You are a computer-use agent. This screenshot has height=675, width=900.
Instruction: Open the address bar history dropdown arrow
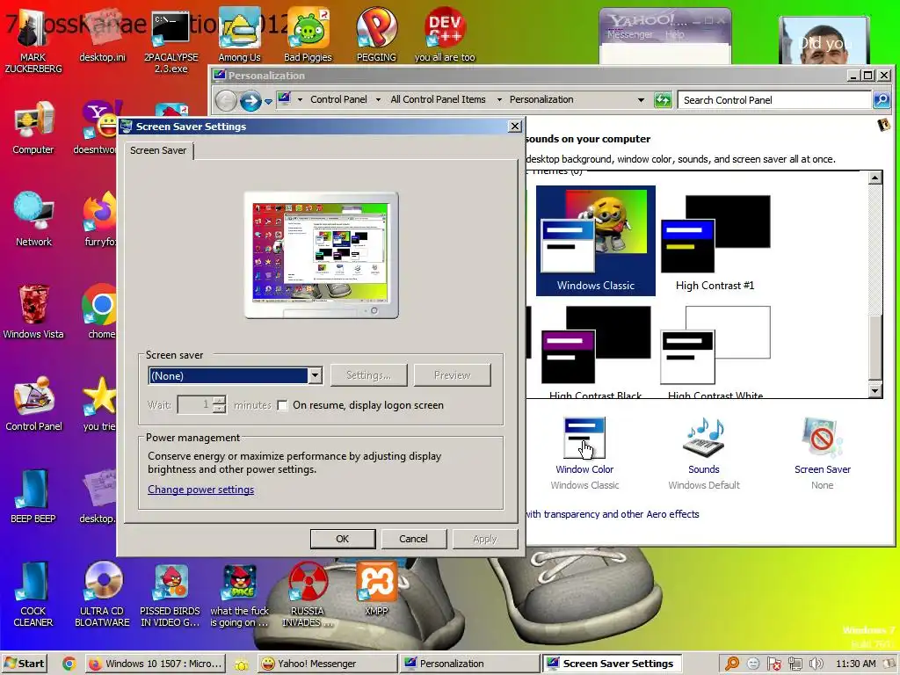641,100
